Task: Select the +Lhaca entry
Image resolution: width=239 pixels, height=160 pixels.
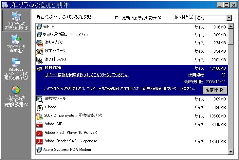Action: point(132,108)
